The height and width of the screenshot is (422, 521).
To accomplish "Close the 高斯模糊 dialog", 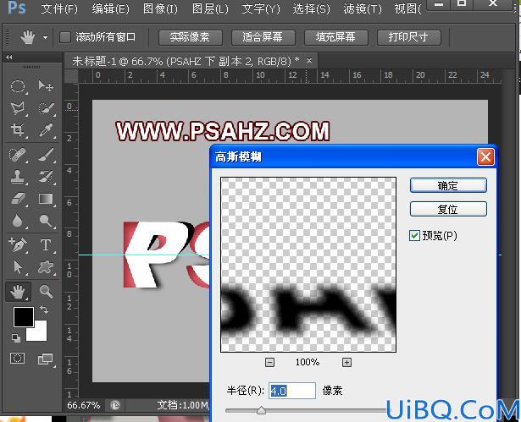I will click(x=485, y=156).
